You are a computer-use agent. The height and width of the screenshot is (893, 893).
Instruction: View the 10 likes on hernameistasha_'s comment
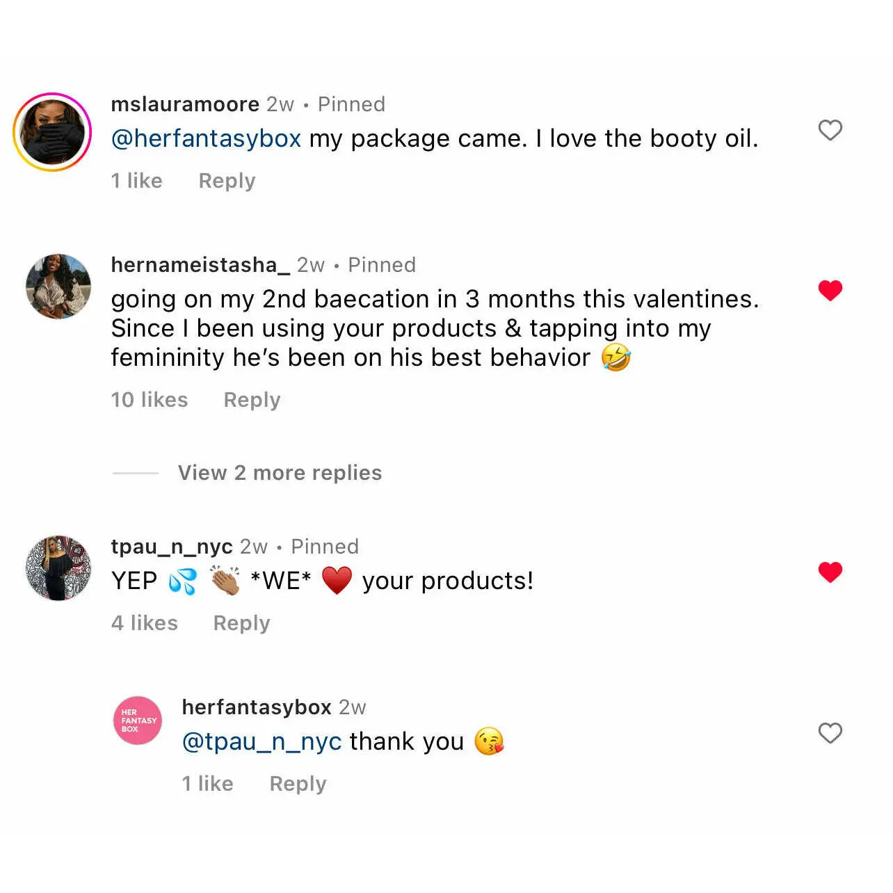coord(150,400)
